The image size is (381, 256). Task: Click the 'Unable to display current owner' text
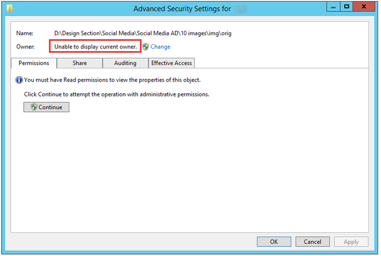point(96,47)
